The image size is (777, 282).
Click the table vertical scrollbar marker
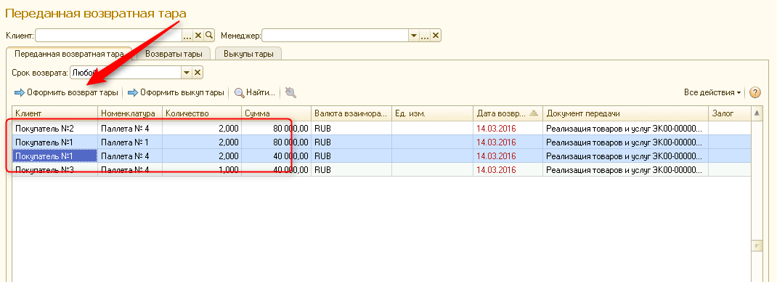[757, 246]
